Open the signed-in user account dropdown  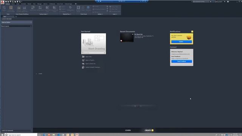(218, 2)
